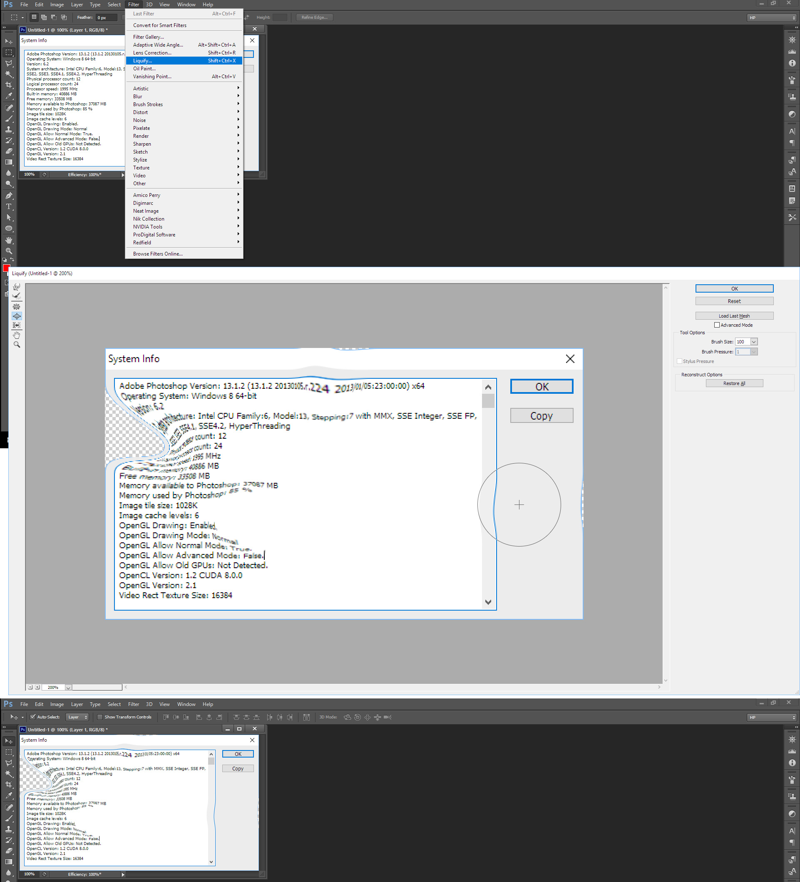This screenshot has width=800, height=882.
Task: Select the Zoom tool in Liquify dialog
Action: click(x=17, y=345)
